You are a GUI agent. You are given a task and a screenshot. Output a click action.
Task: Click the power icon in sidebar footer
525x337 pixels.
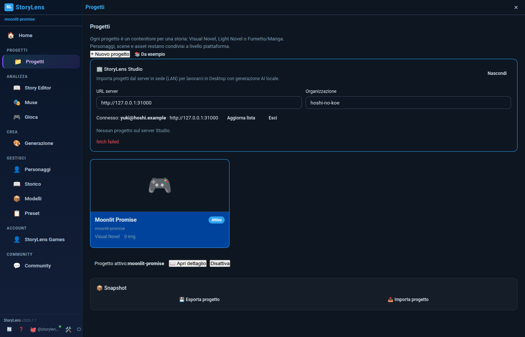pos(79,329)
